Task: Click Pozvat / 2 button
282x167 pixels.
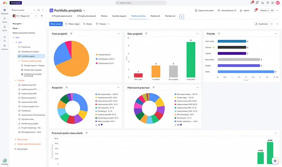Action: click(x=264, y=10)
